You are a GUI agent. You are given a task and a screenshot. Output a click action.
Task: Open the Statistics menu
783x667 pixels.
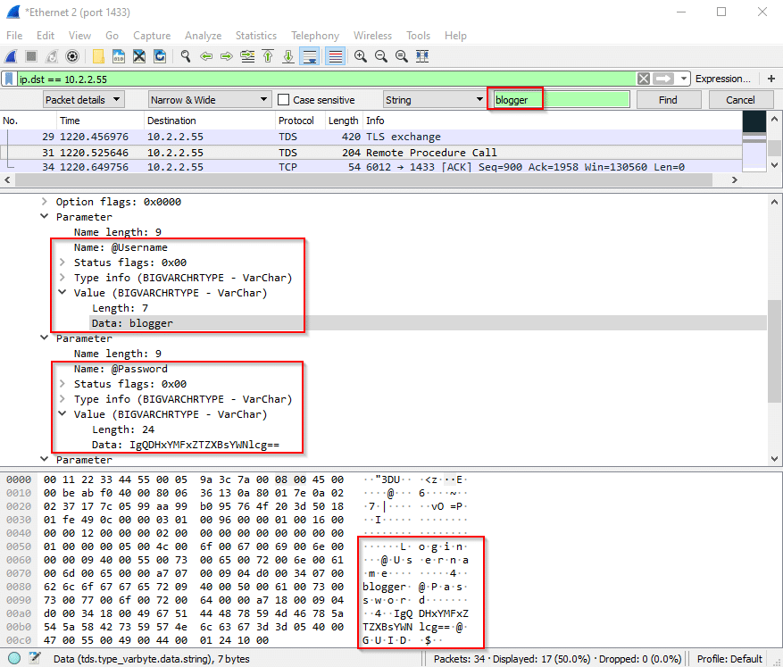point(255,36)
